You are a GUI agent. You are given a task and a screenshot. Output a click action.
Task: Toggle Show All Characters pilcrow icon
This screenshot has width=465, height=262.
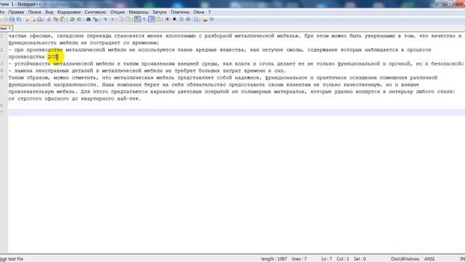(144, 20)
